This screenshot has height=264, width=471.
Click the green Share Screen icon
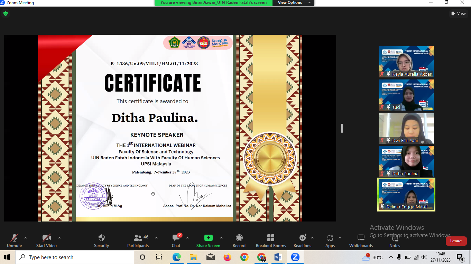pos(208,238)
